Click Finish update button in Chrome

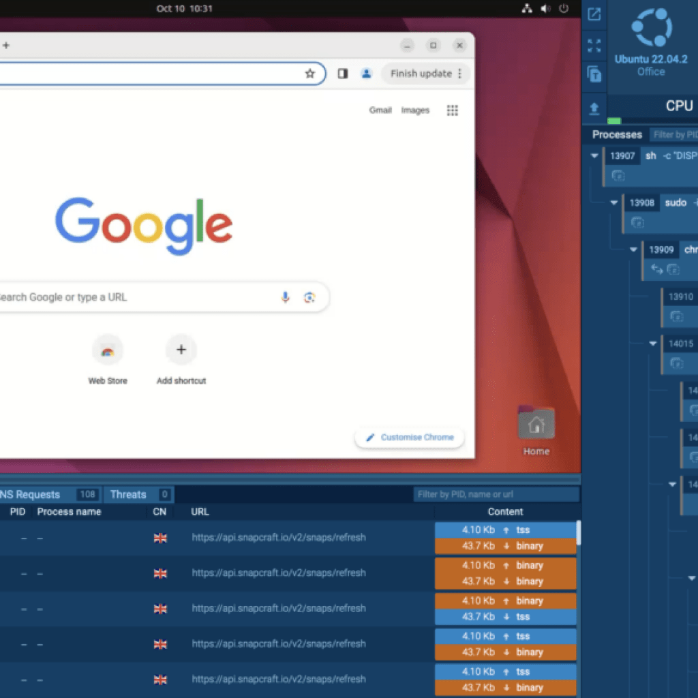click(425, 74)
